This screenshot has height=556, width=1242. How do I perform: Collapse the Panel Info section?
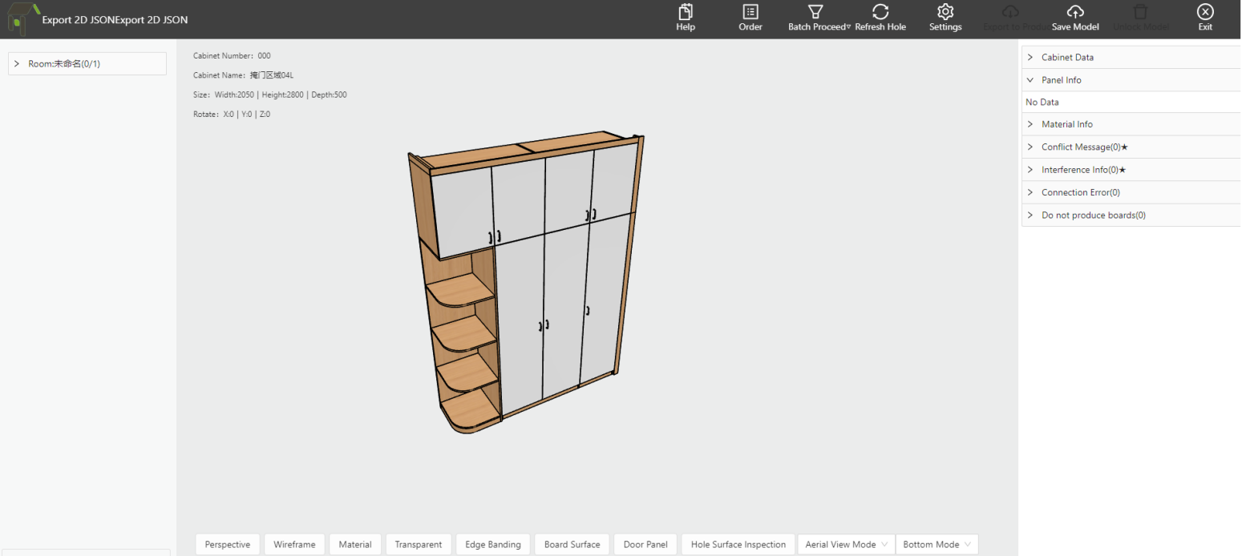1030,80
